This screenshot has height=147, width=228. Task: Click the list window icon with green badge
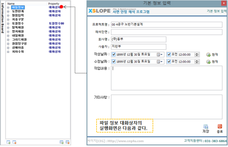tap(61, 142)
